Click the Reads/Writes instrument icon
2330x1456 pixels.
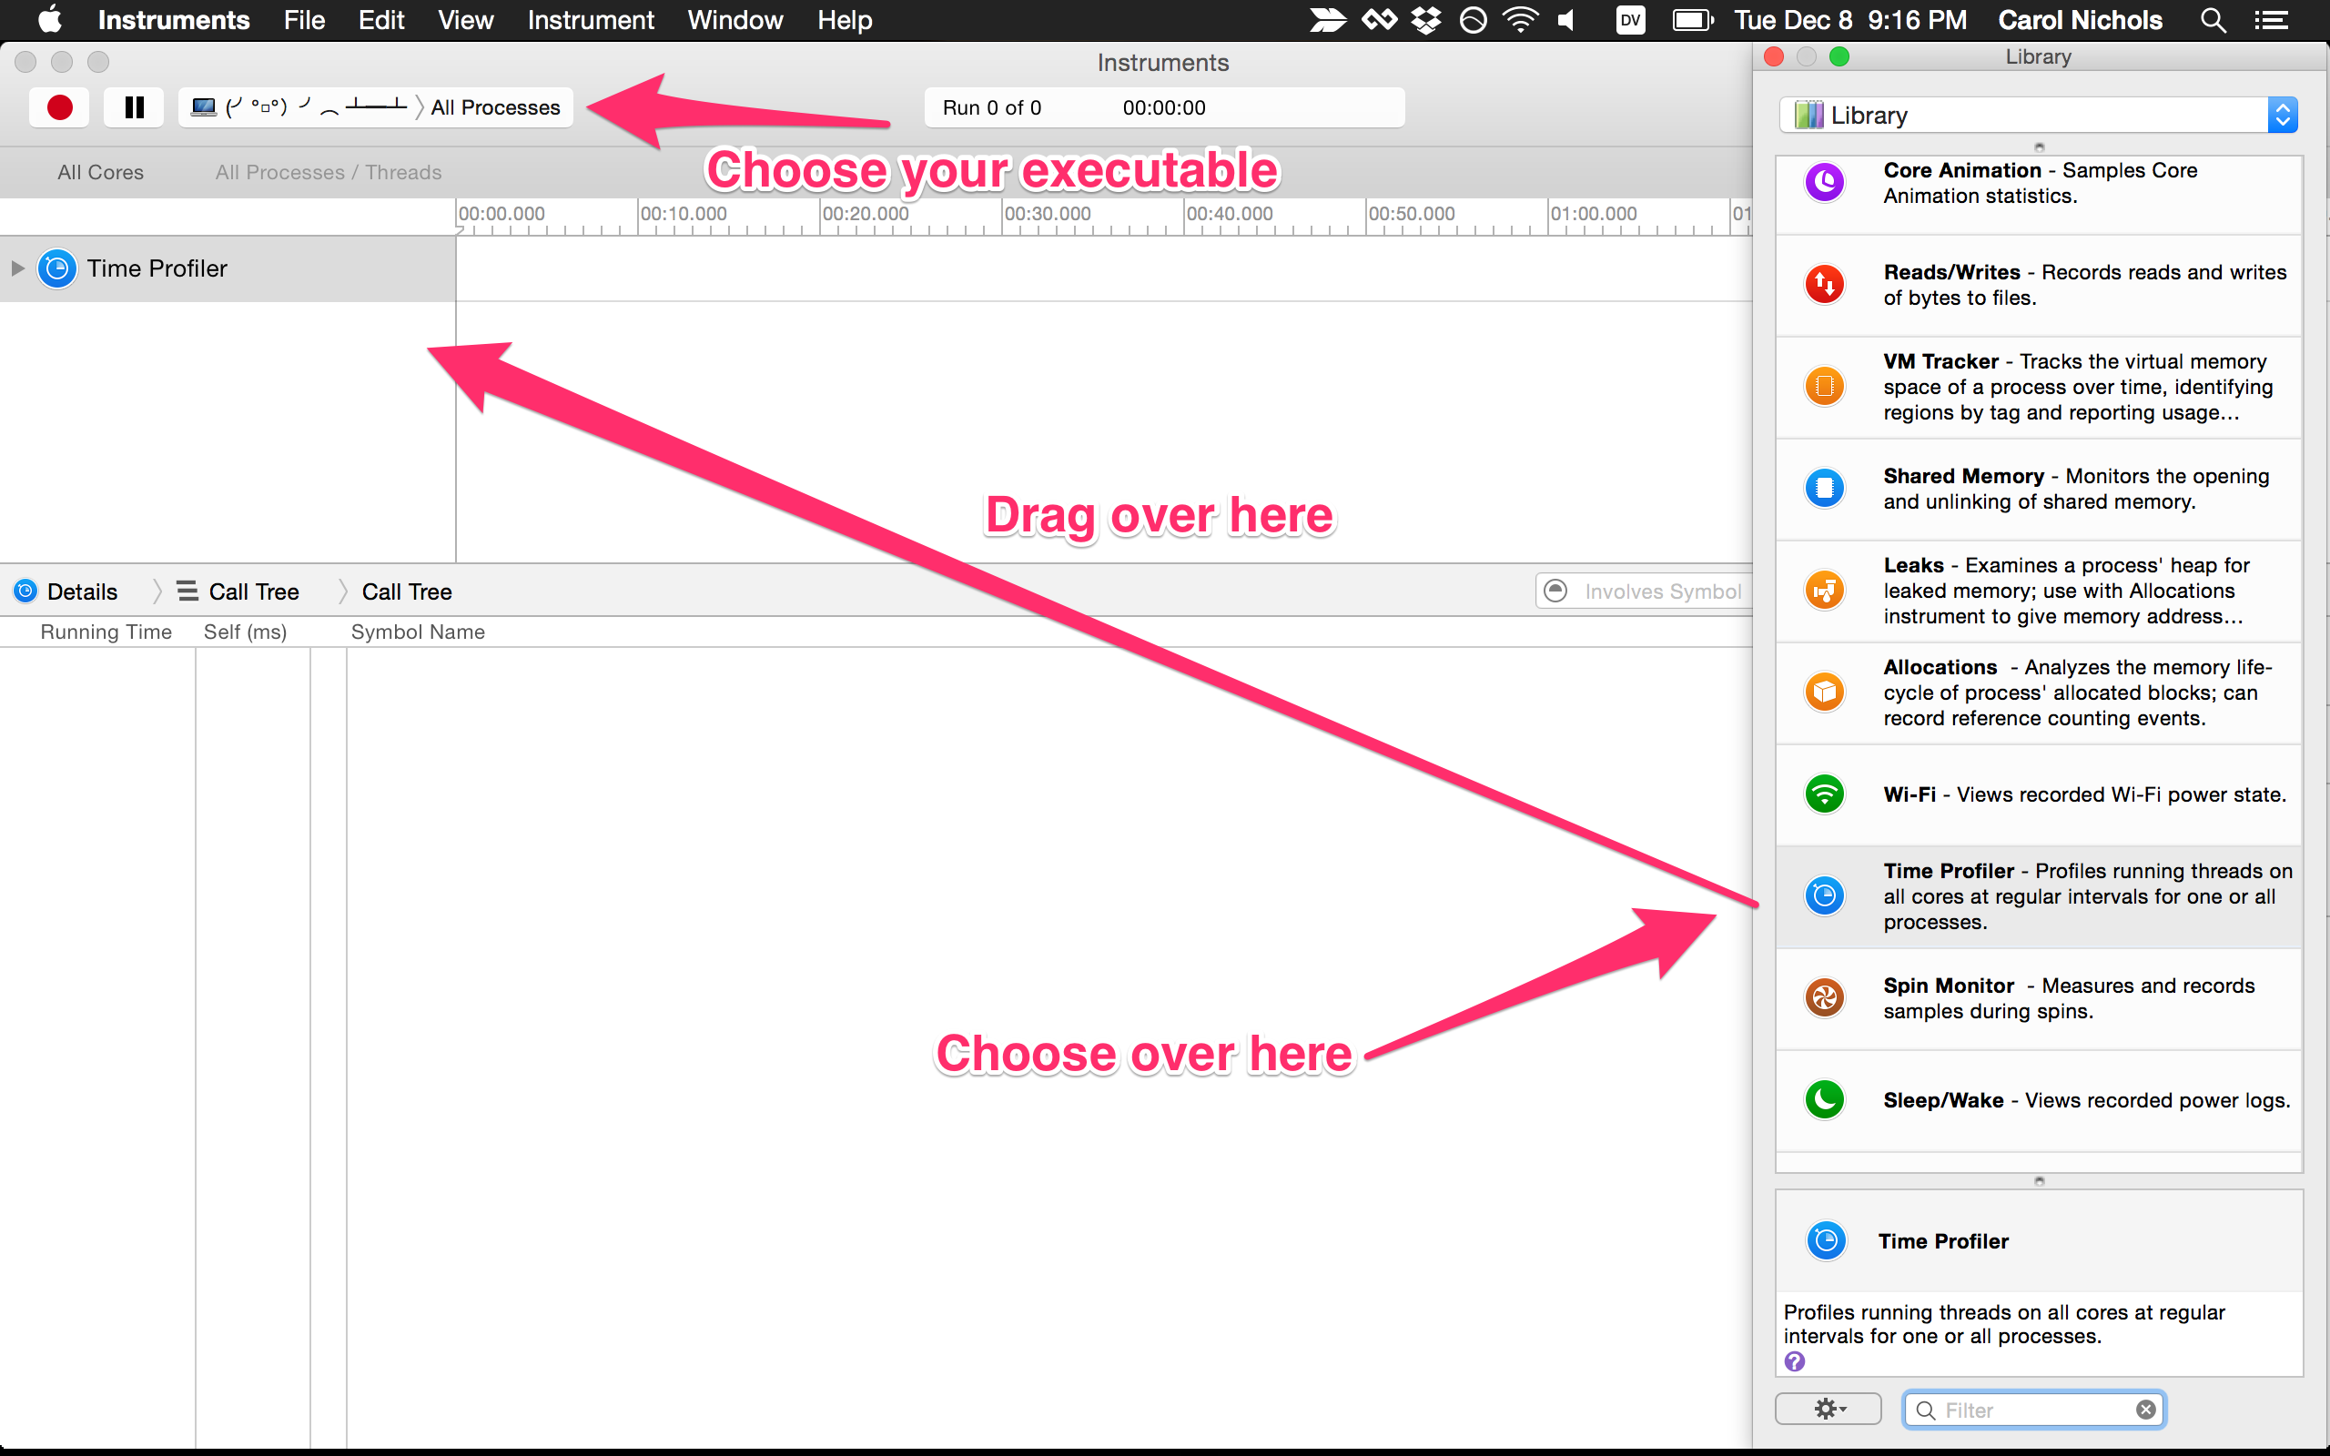[x=1824, y=284]
